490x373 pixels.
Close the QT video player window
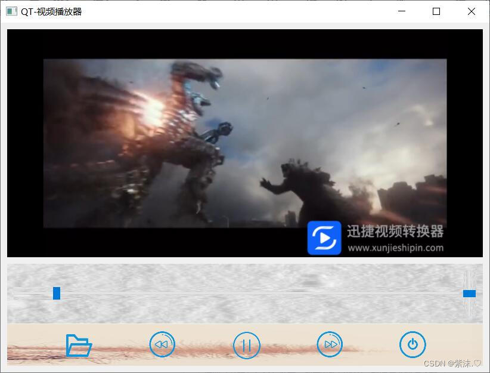[472, 11]
